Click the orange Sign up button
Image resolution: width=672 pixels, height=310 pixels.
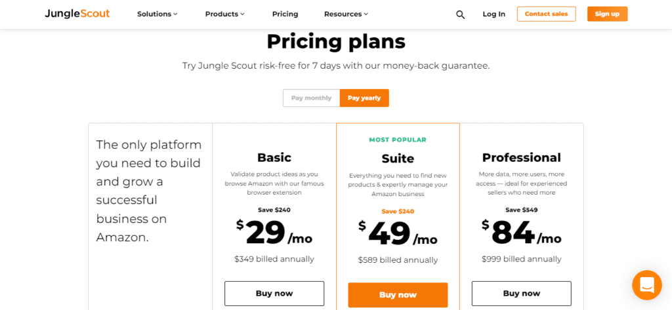(x=607, y=14)
